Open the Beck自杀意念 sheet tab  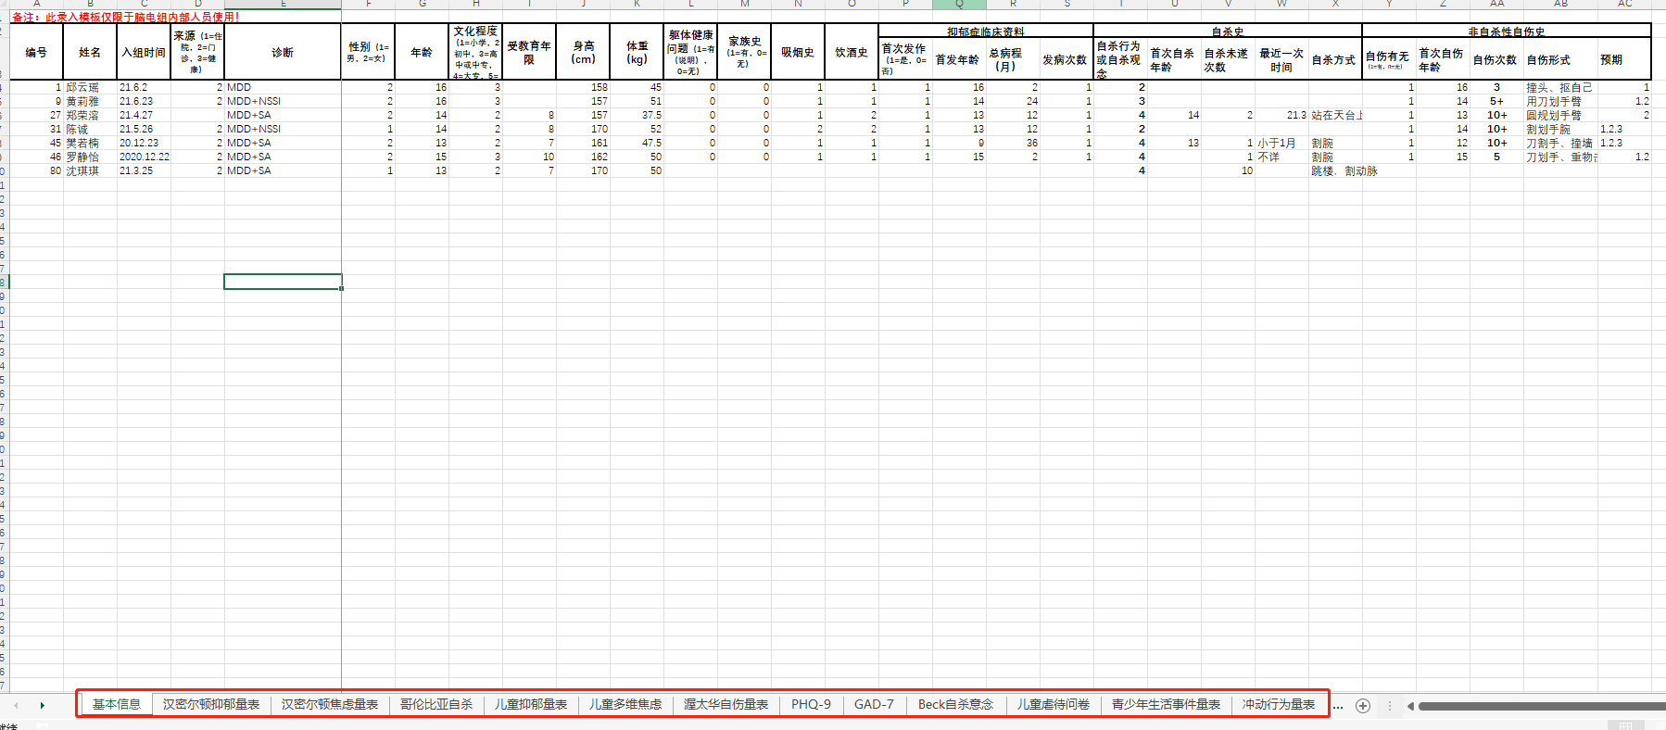click(x=955, y=704)
